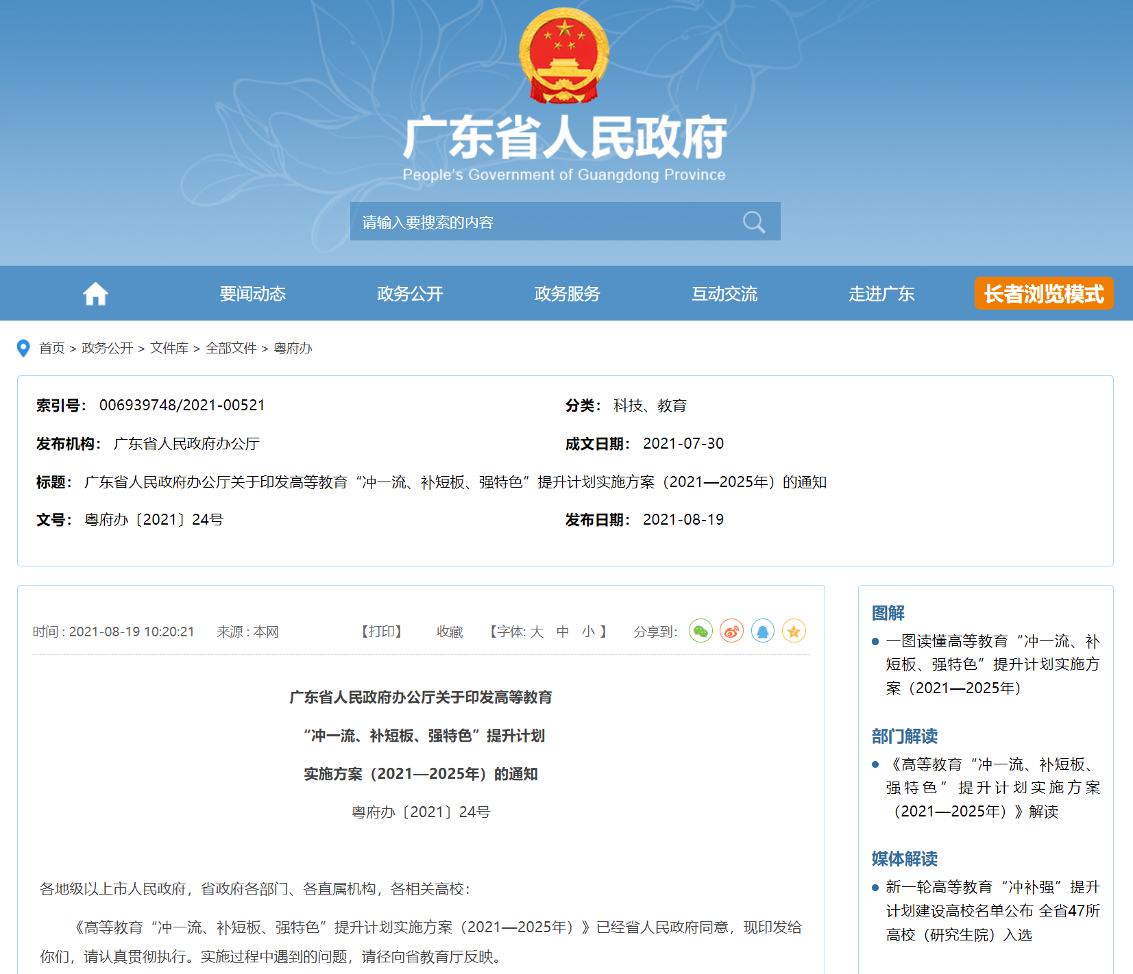Click the home icon in navigation bar
1133x974 pixels.
click(x=95, y=294)
